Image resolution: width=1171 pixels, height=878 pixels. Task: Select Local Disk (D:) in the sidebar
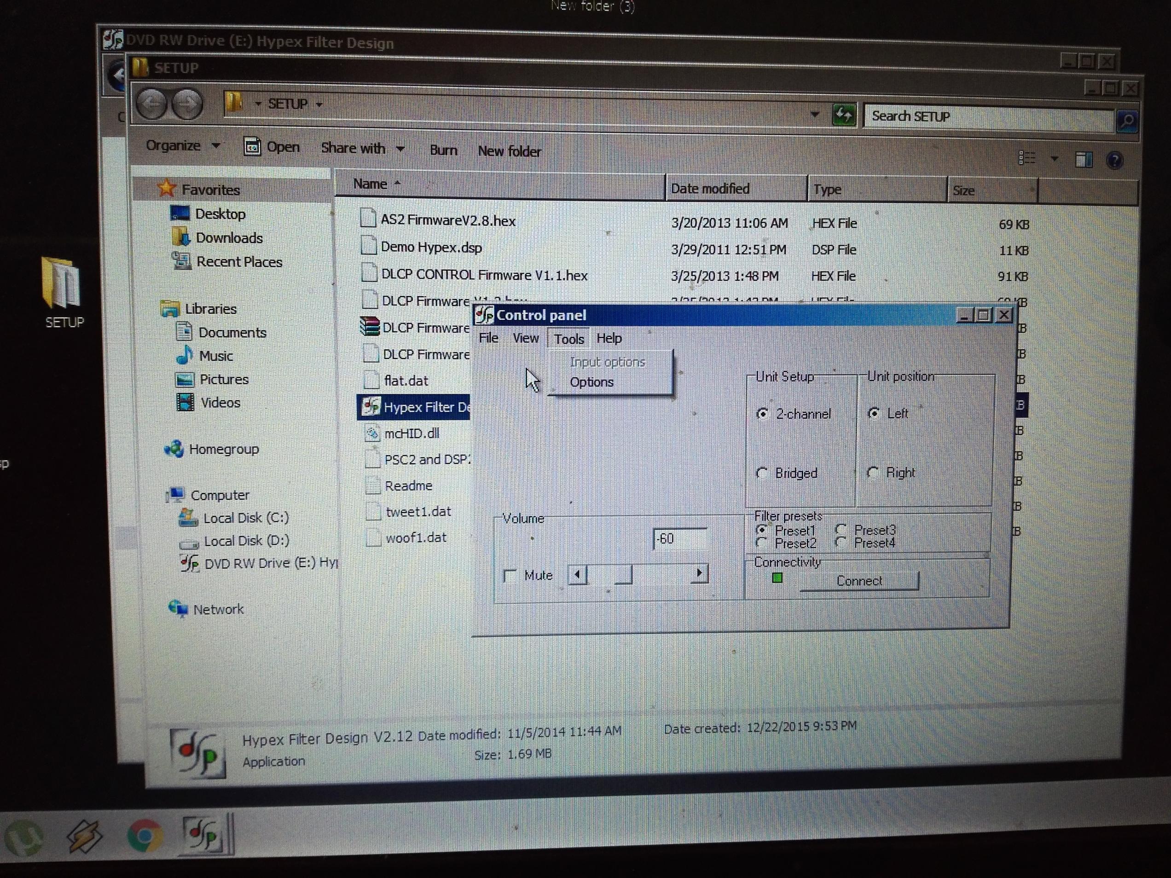point(234,541)
